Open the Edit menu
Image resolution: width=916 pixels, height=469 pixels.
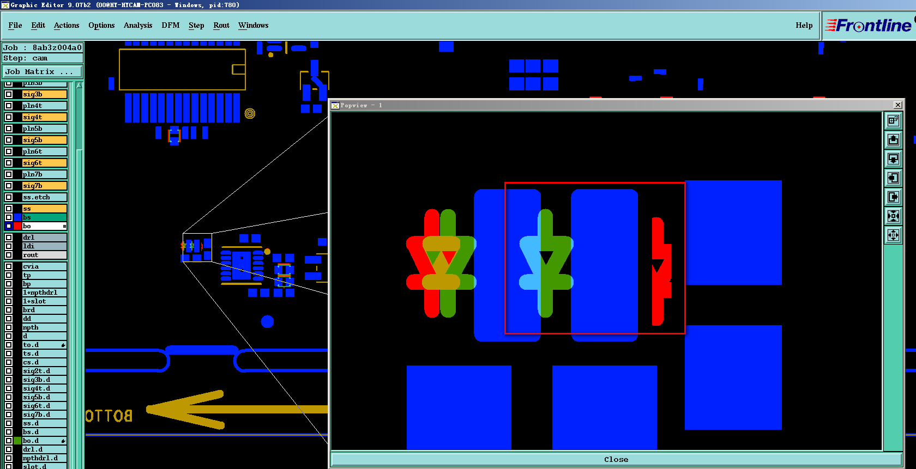(38, 26)
